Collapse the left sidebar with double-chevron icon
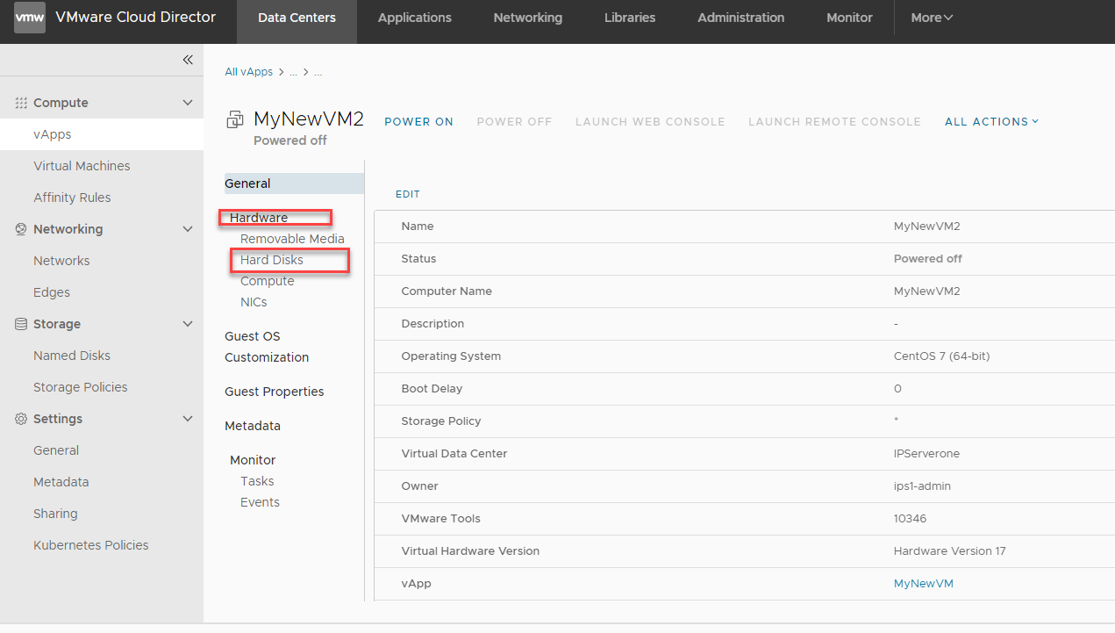The height and width of the screenshot is (633, 1115). pyautogui.click(x=188, y=60)
